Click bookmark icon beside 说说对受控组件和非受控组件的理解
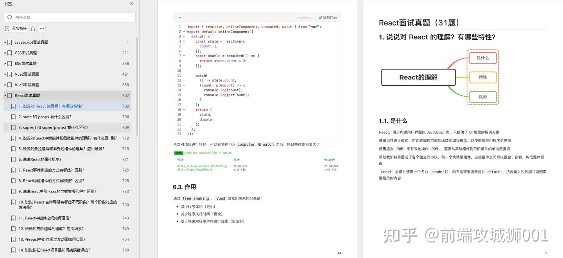 click(14, 149)
